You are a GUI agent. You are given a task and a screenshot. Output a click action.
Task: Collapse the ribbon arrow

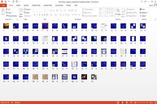click(155, 19)
